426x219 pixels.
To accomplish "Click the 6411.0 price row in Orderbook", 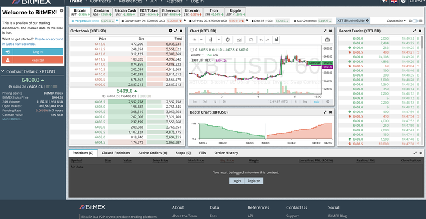I will pos(126,64).
